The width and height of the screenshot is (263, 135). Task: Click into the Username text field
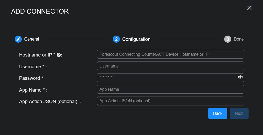[170, 66]
